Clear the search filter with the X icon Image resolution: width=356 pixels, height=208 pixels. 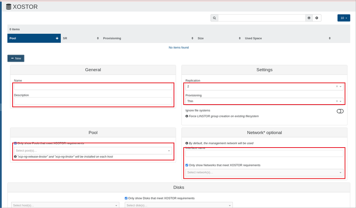(x=317, y=18)
